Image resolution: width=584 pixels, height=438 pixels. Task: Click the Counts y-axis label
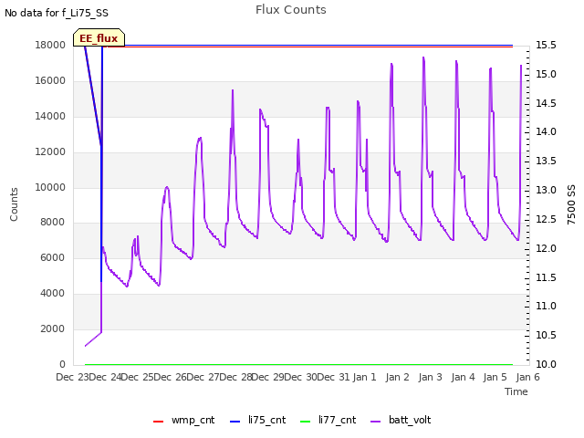14,204
